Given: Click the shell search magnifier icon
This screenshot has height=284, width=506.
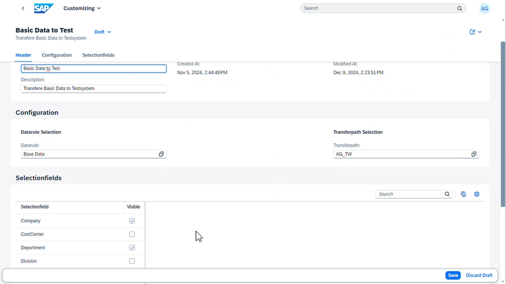Looking at the screenshot, I should click(x=459, y=8).
